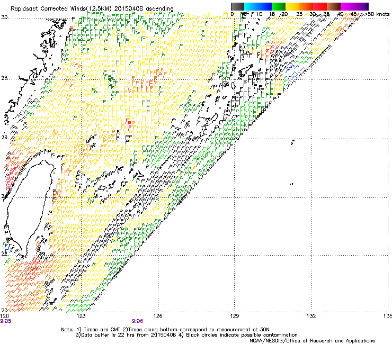This screenshot has width=392, height=344.
Task: Click longitude label '123' on bottom axis
Action: click(x=81, y=316)
